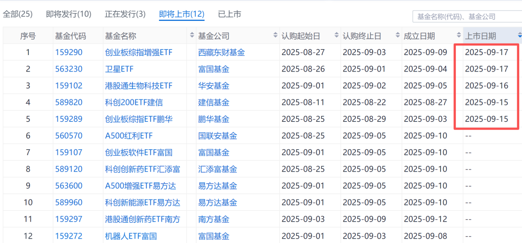Screen dimensions: 522x243
Task: Open 科创200ETF建信 fund link
Action: 134,102
